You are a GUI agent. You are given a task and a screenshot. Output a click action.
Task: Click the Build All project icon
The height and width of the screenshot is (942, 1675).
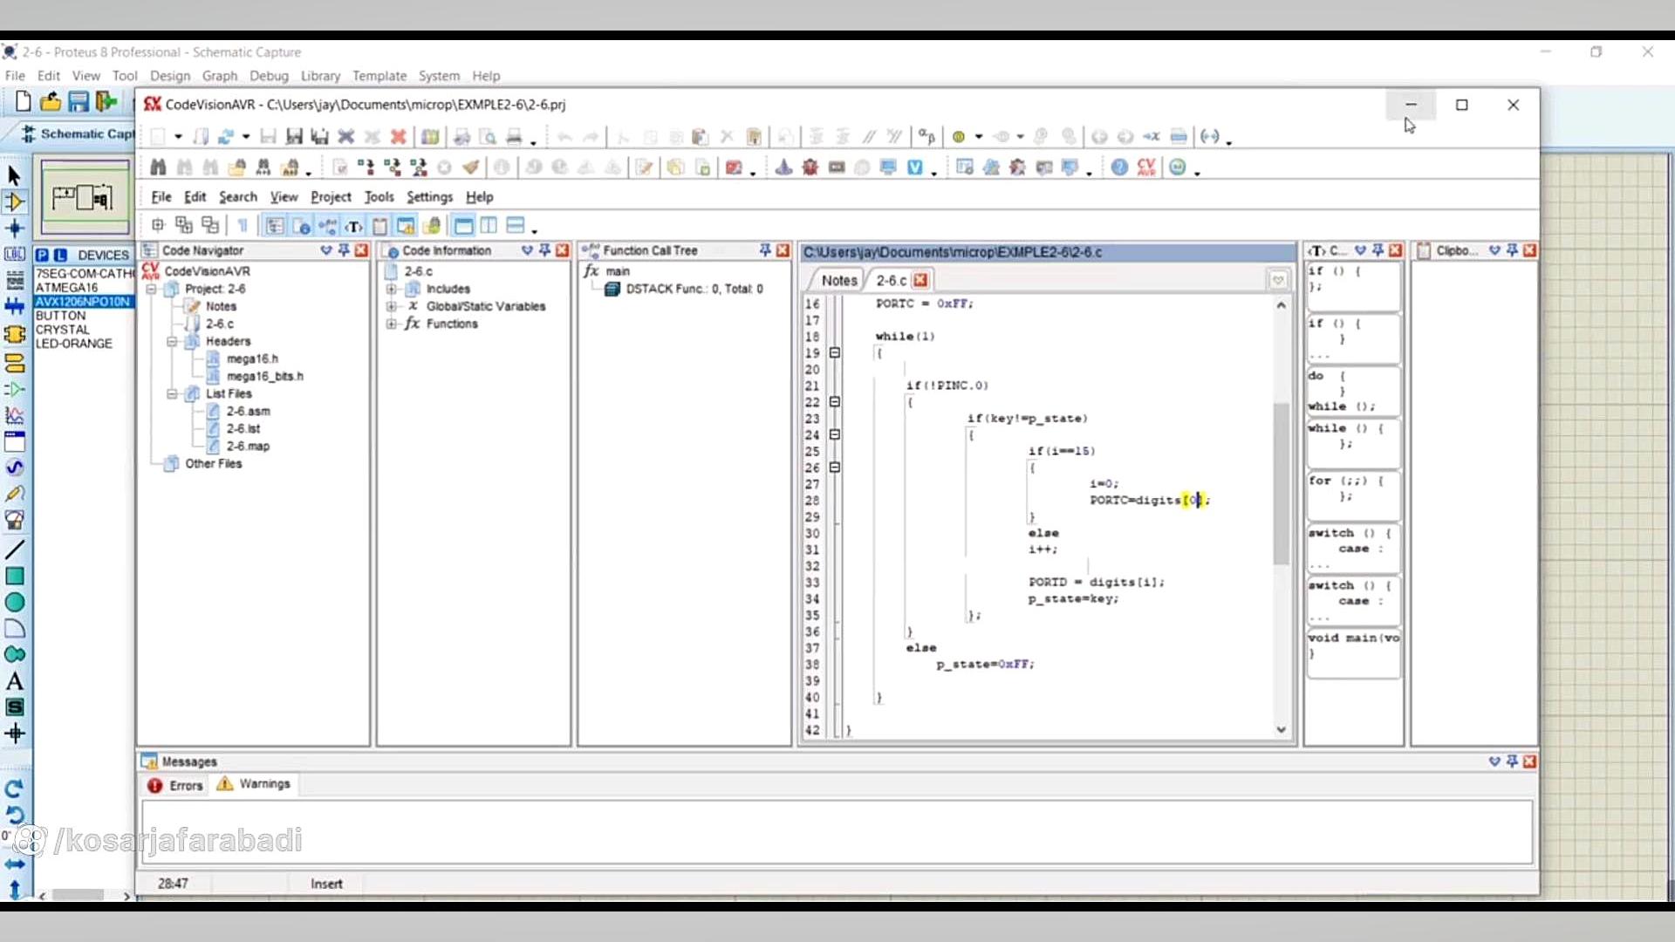(419, 167)
